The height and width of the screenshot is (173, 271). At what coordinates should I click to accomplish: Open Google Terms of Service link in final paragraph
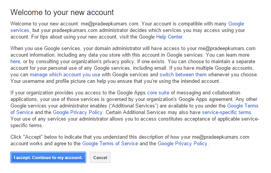[x=110, y=143]
